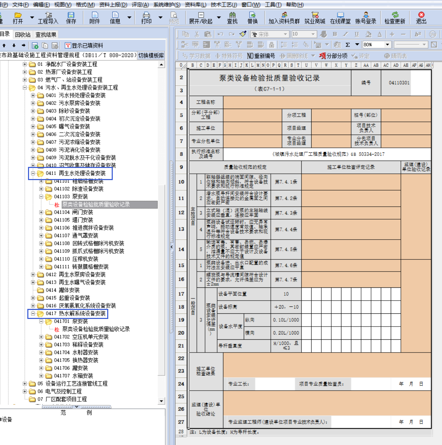This screenshot has width=442, height=445.
Task: Open the 评定(A) menu
Action: (140, 5)
